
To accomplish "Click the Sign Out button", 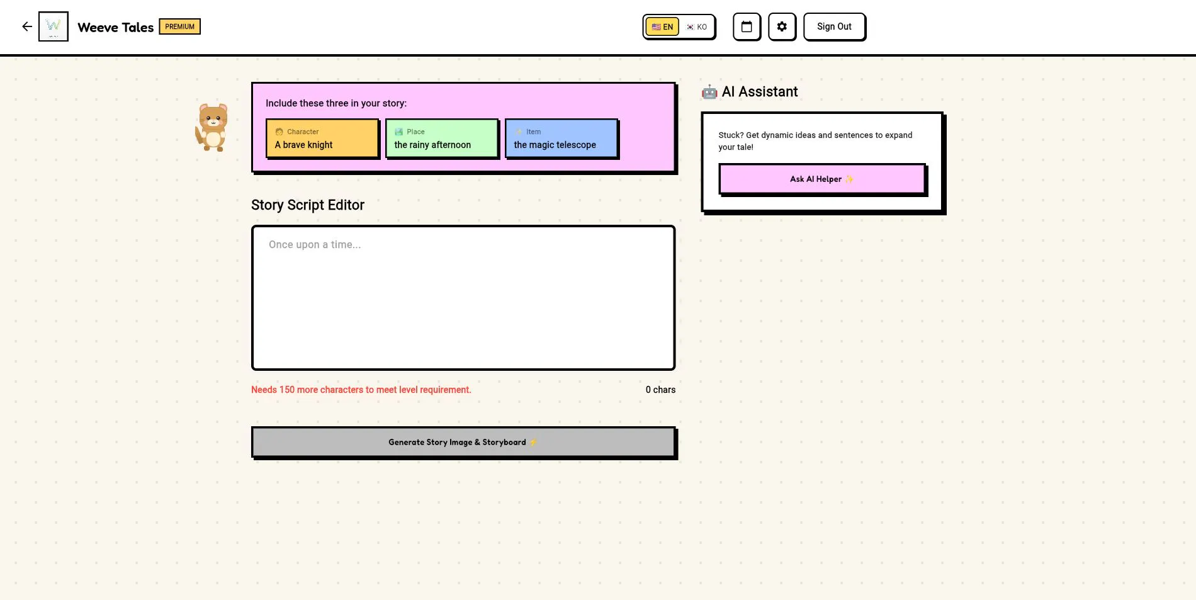I will coord(834,26).
